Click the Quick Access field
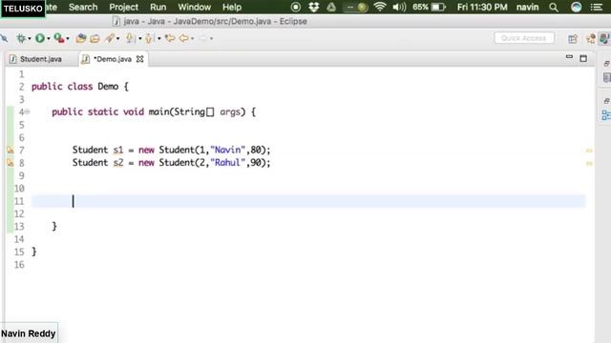This screenshot has width=611, height=343. 524,38
